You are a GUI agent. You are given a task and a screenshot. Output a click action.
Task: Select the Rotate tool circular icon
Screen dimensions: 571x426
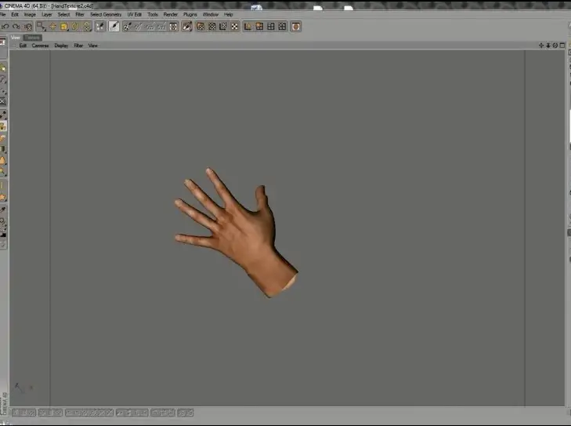coord(75,27)
